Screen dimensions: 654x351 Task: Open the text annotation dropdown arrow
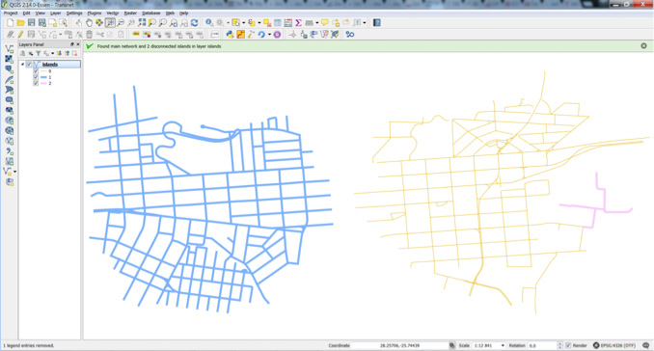(365, 22)
